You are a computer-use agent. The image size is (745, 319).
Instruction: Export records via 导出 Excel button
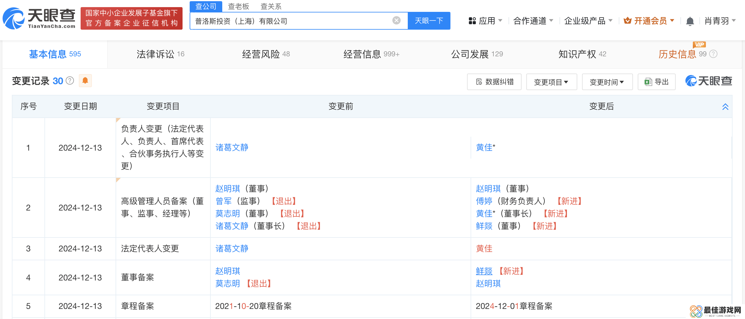(656, 82)
